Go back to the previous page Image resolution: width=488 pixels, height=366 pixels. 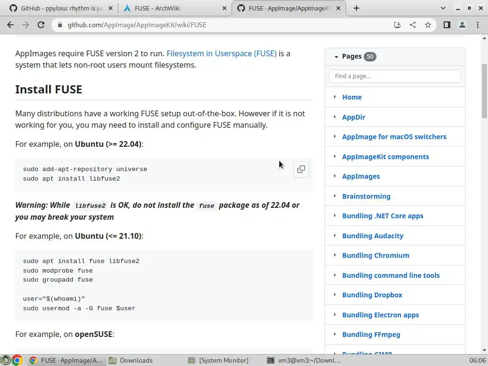(10, 25)
